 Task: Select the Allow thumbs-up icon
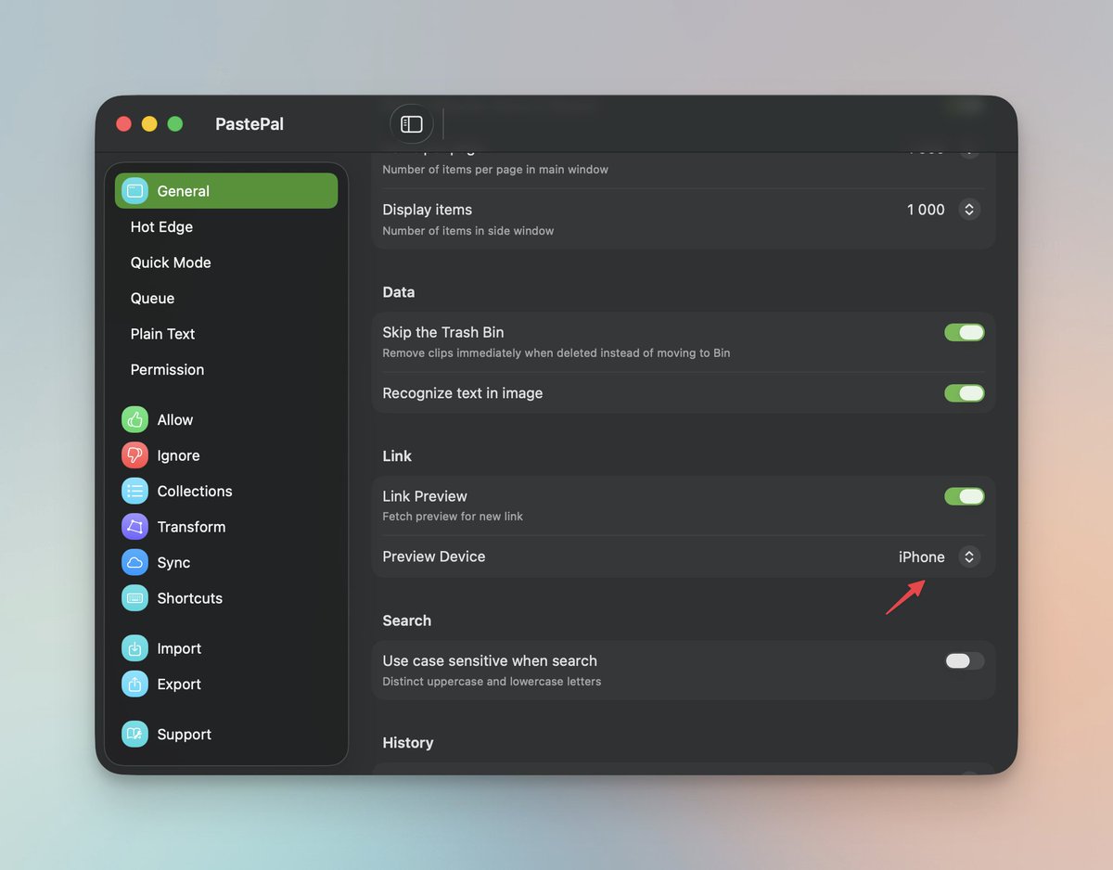point(134,419)
